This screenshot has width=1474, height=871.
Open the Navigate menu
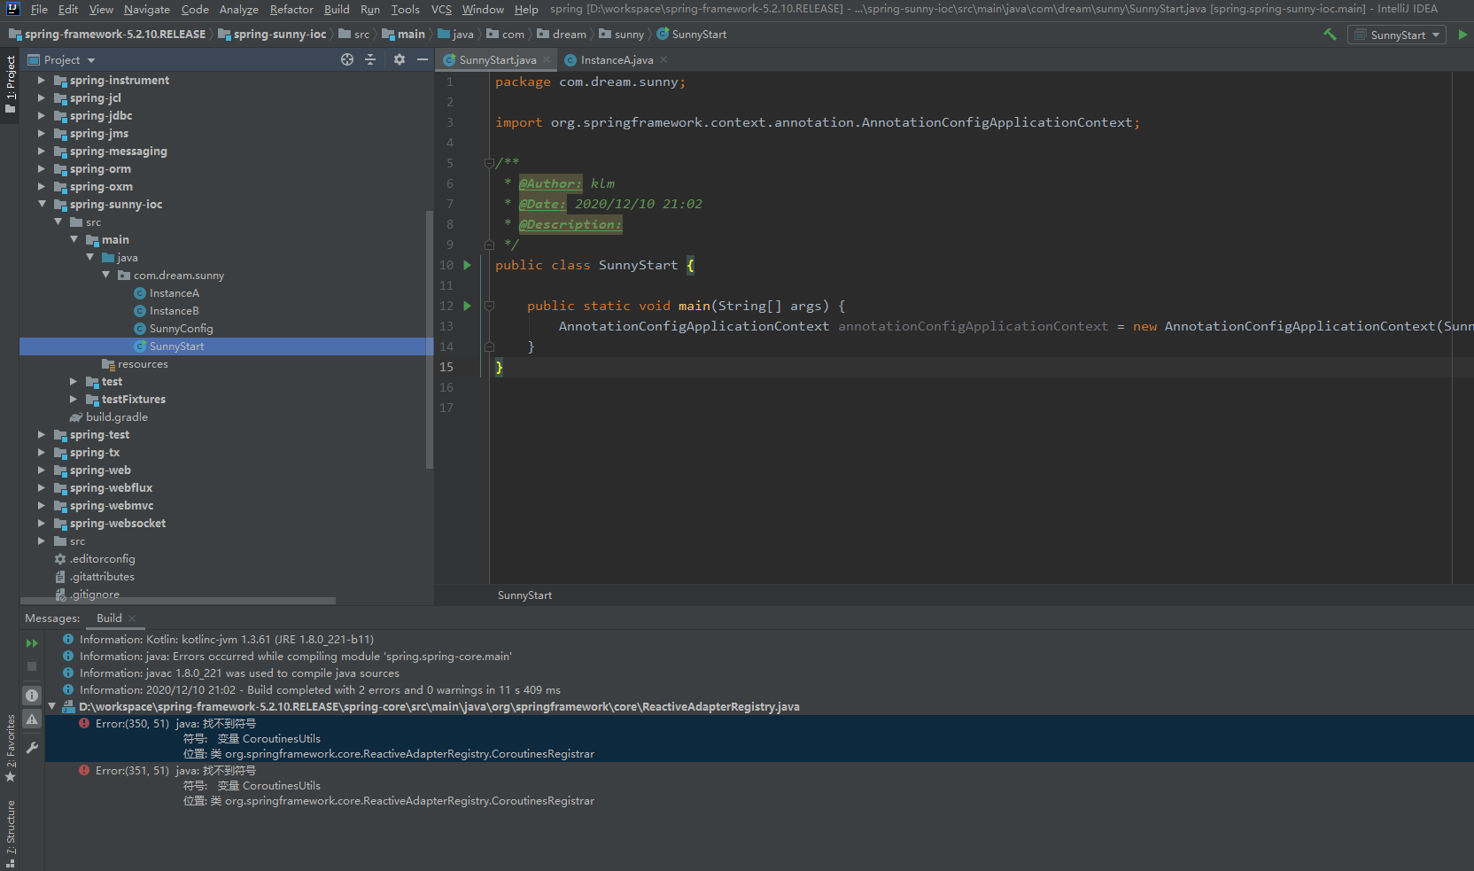coord(147,9)
